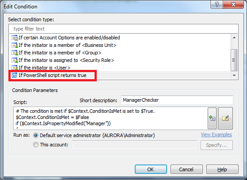Click the condition list scroll up arrow
This screenshot has width=247, height=180.
234,38
